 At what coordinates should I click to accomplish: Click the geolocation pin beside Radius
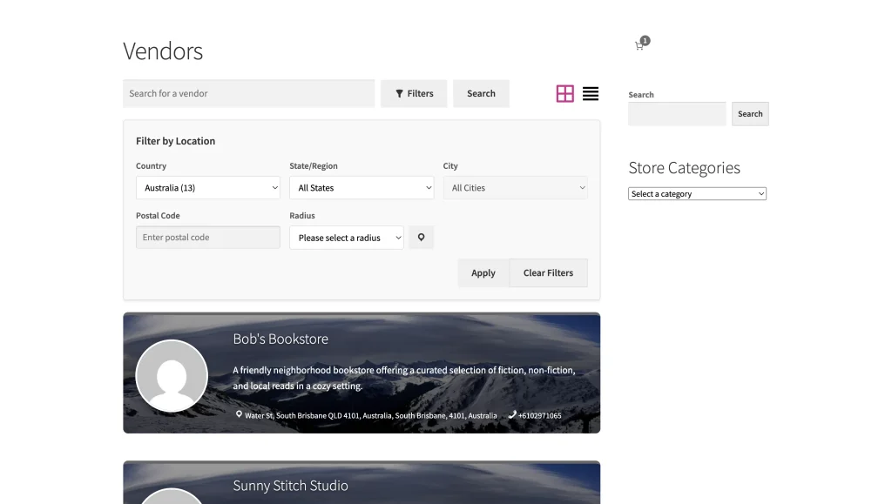tap(422, 237)
